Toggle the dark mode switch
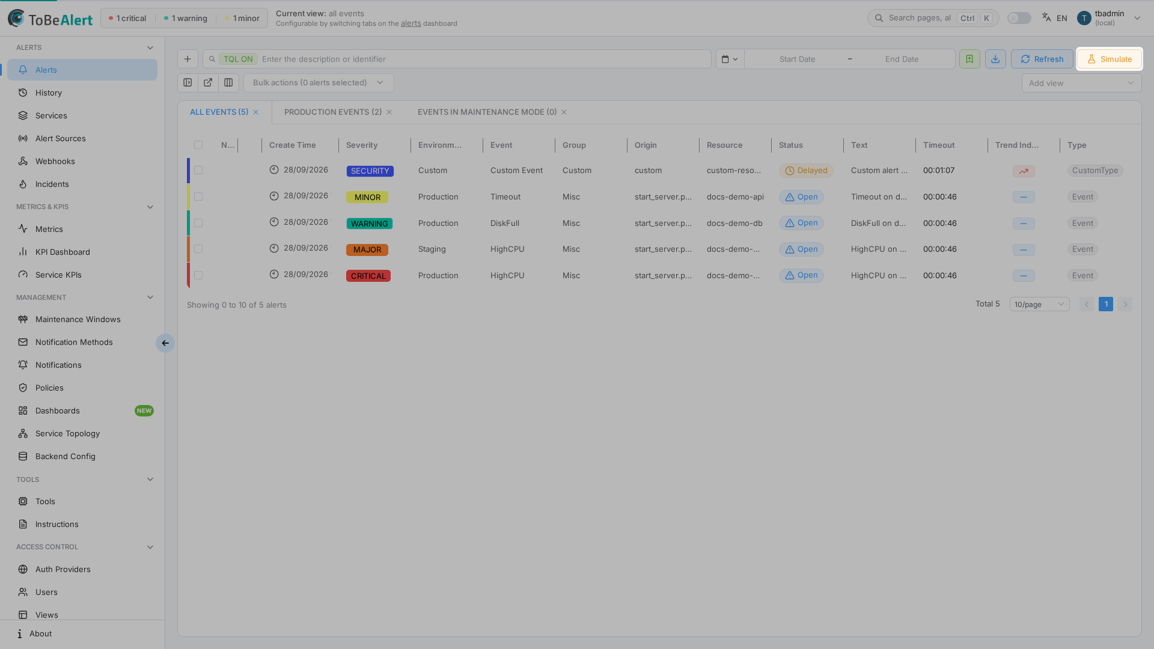Screen dimensions: 1154x649 tap(1019, 18)
